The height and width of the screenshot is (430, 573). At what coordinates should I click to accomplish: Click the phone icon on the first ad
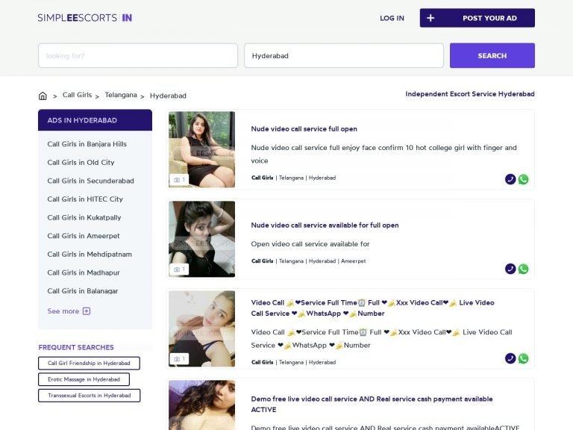click(510, 179)
